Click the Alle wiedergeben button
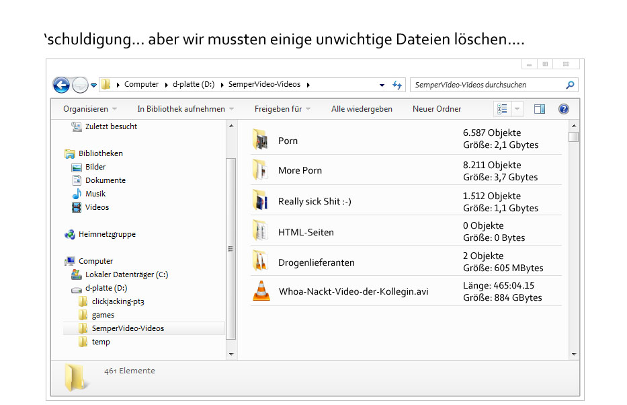Image resolution: width=627 pixels, height=405 pixels. 362,109
